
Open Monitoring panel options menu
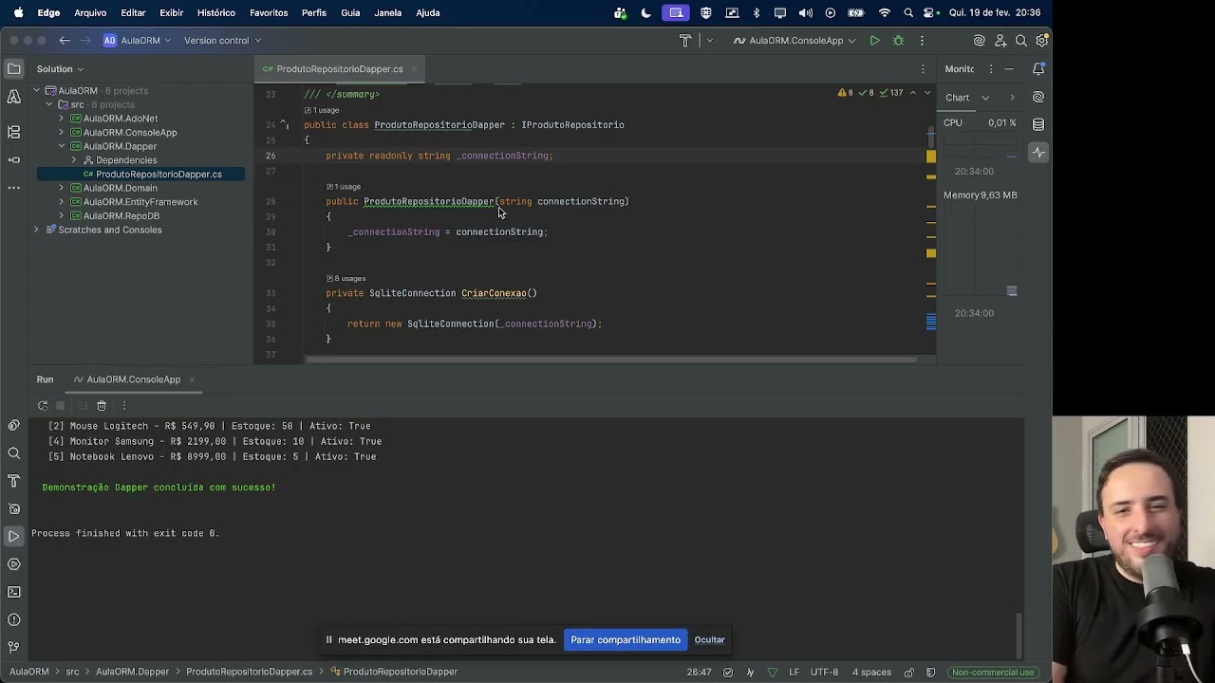click(991, 69)
